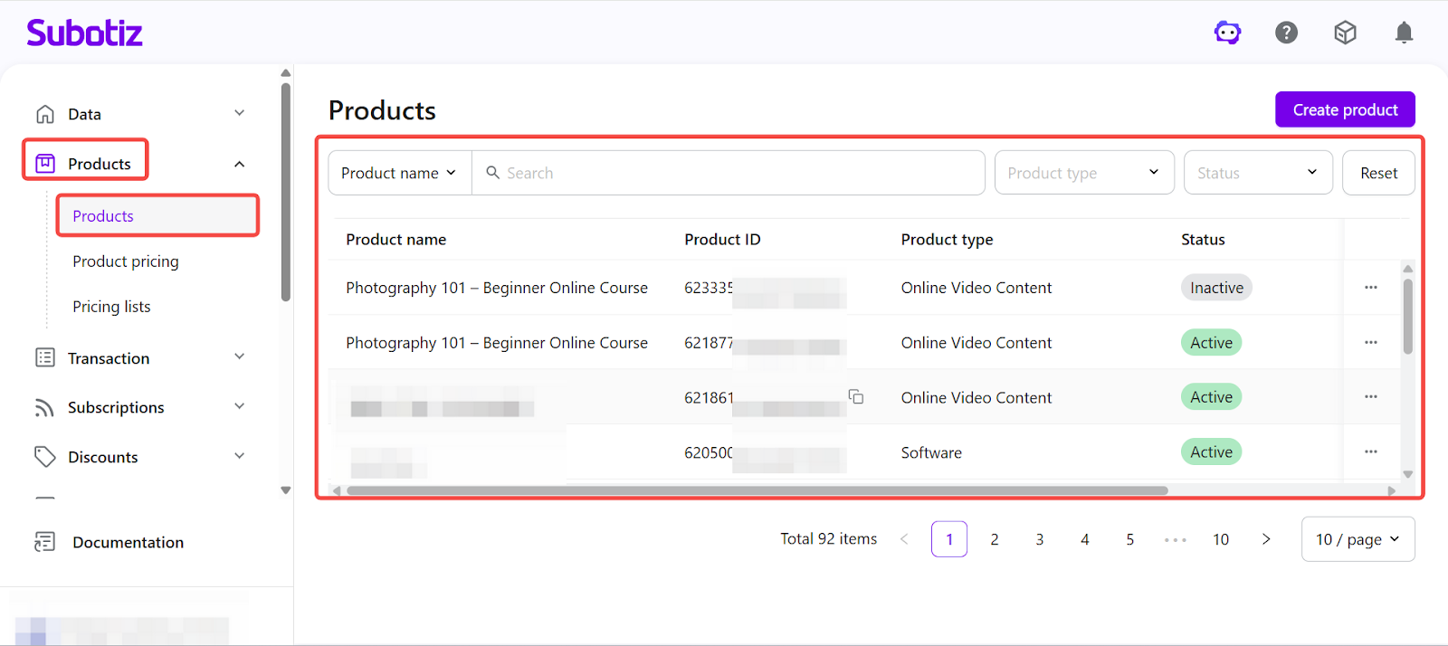Open Pricing lists in sidebar

tap(111, 307)
